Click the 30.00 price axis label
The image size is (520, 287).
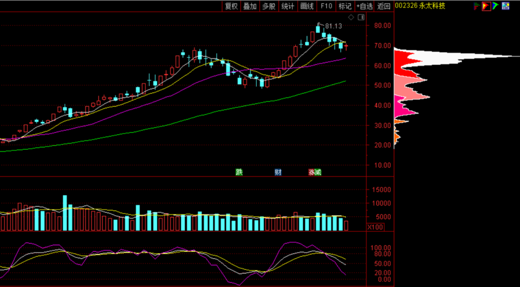point(382,125)
